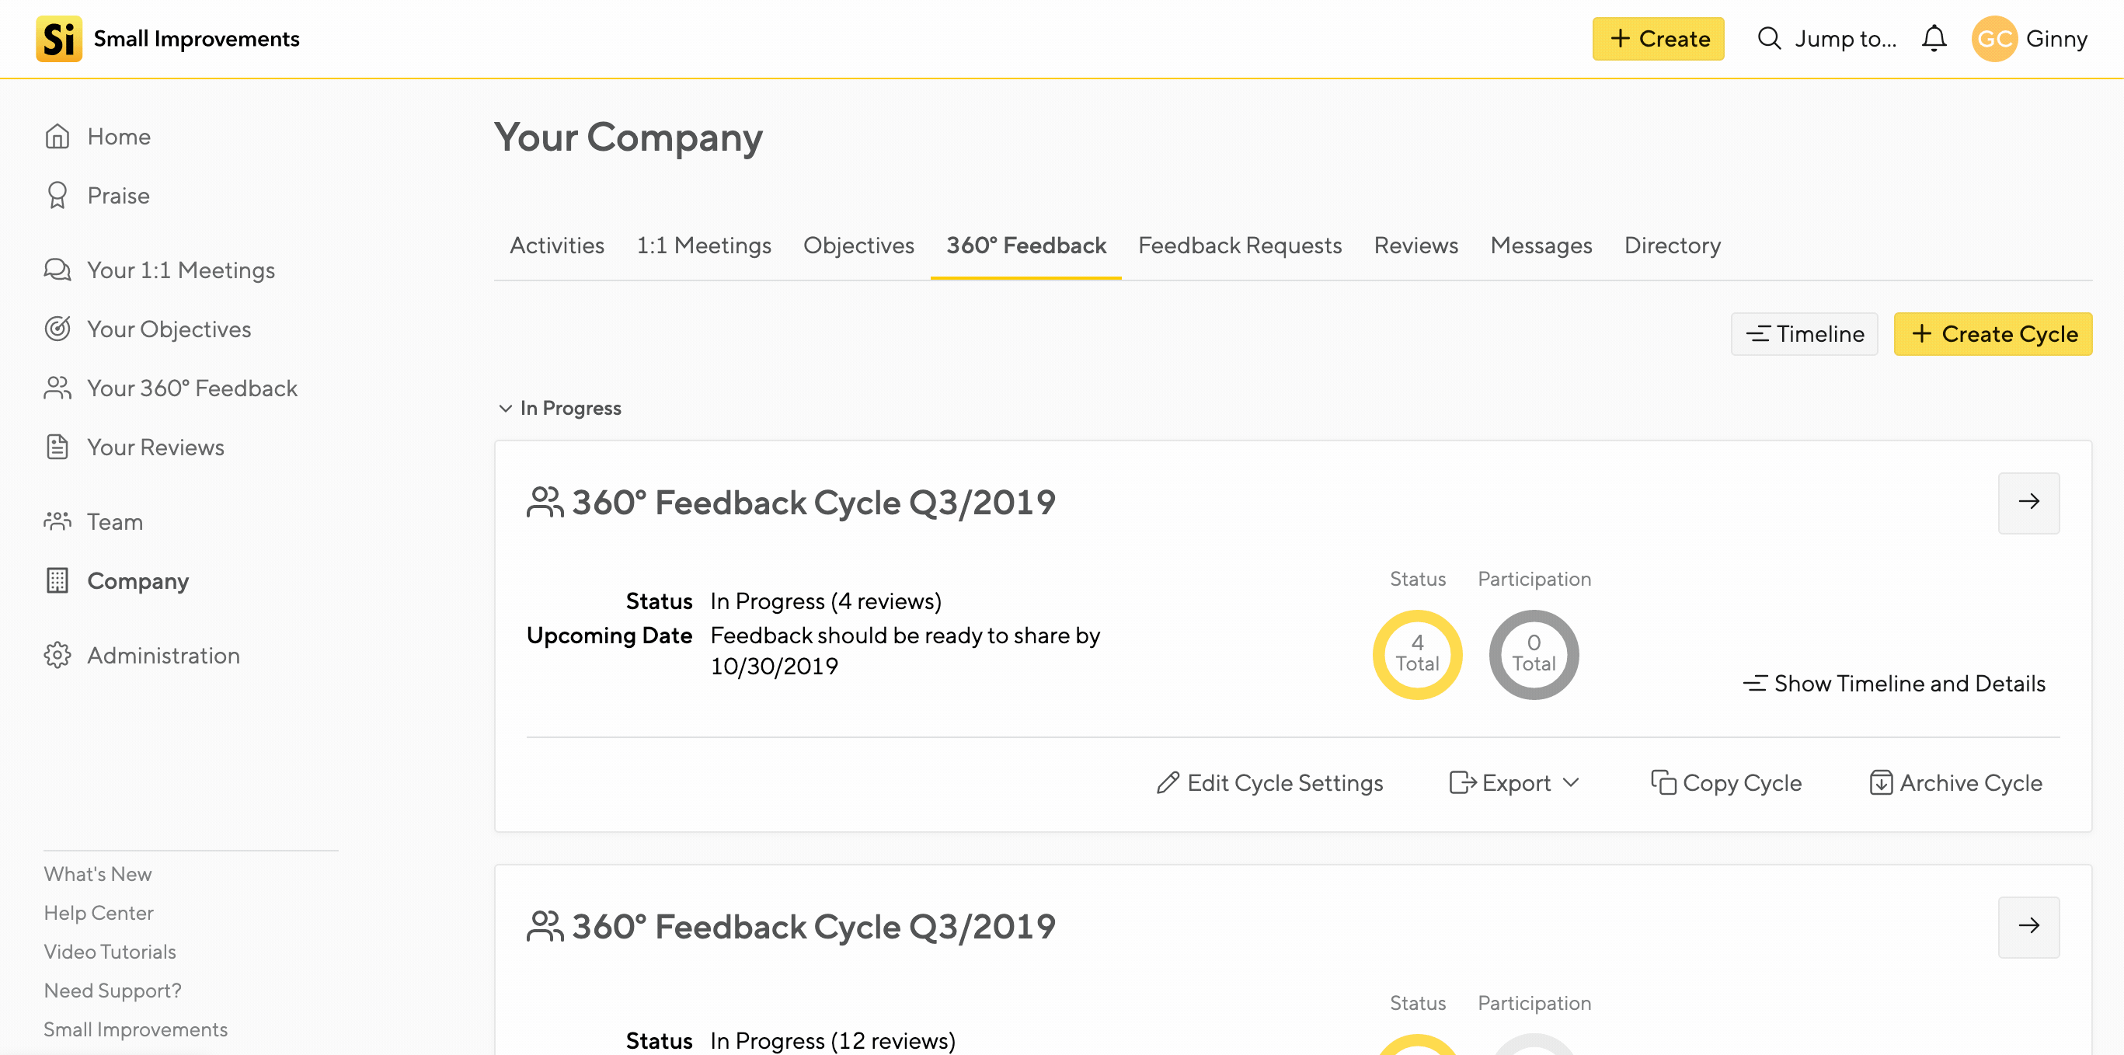Switch to the Reviews tab
Viewport: 2124px width, 1055px height.
[x=1415, y=245]
